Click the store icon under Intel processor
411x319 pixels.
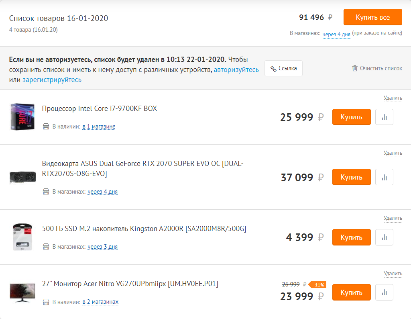click(46, 127)
